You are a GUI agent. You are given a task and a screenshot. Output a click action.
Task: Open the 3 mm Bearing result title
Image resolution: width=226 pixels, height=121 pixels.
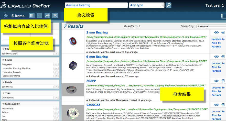(x=97, y=32)
